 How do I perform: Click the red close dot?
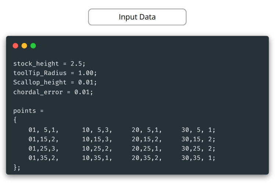[15, 46]
